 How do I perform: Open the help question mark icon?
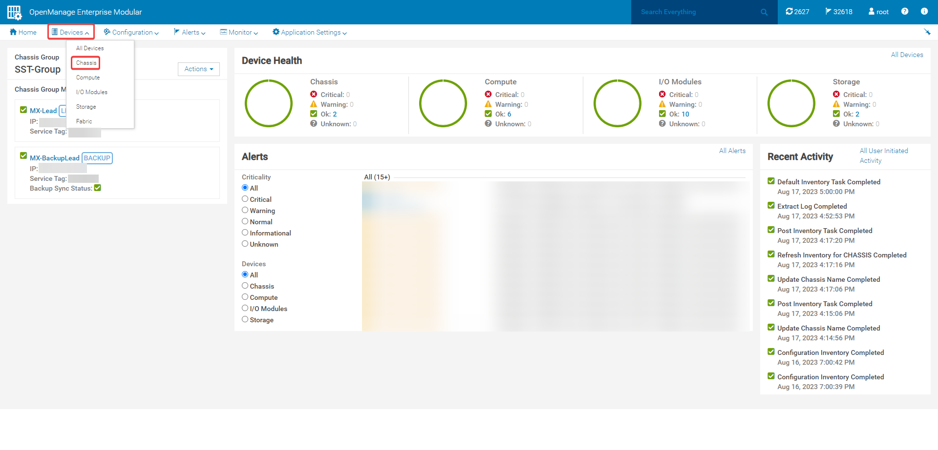905,12
